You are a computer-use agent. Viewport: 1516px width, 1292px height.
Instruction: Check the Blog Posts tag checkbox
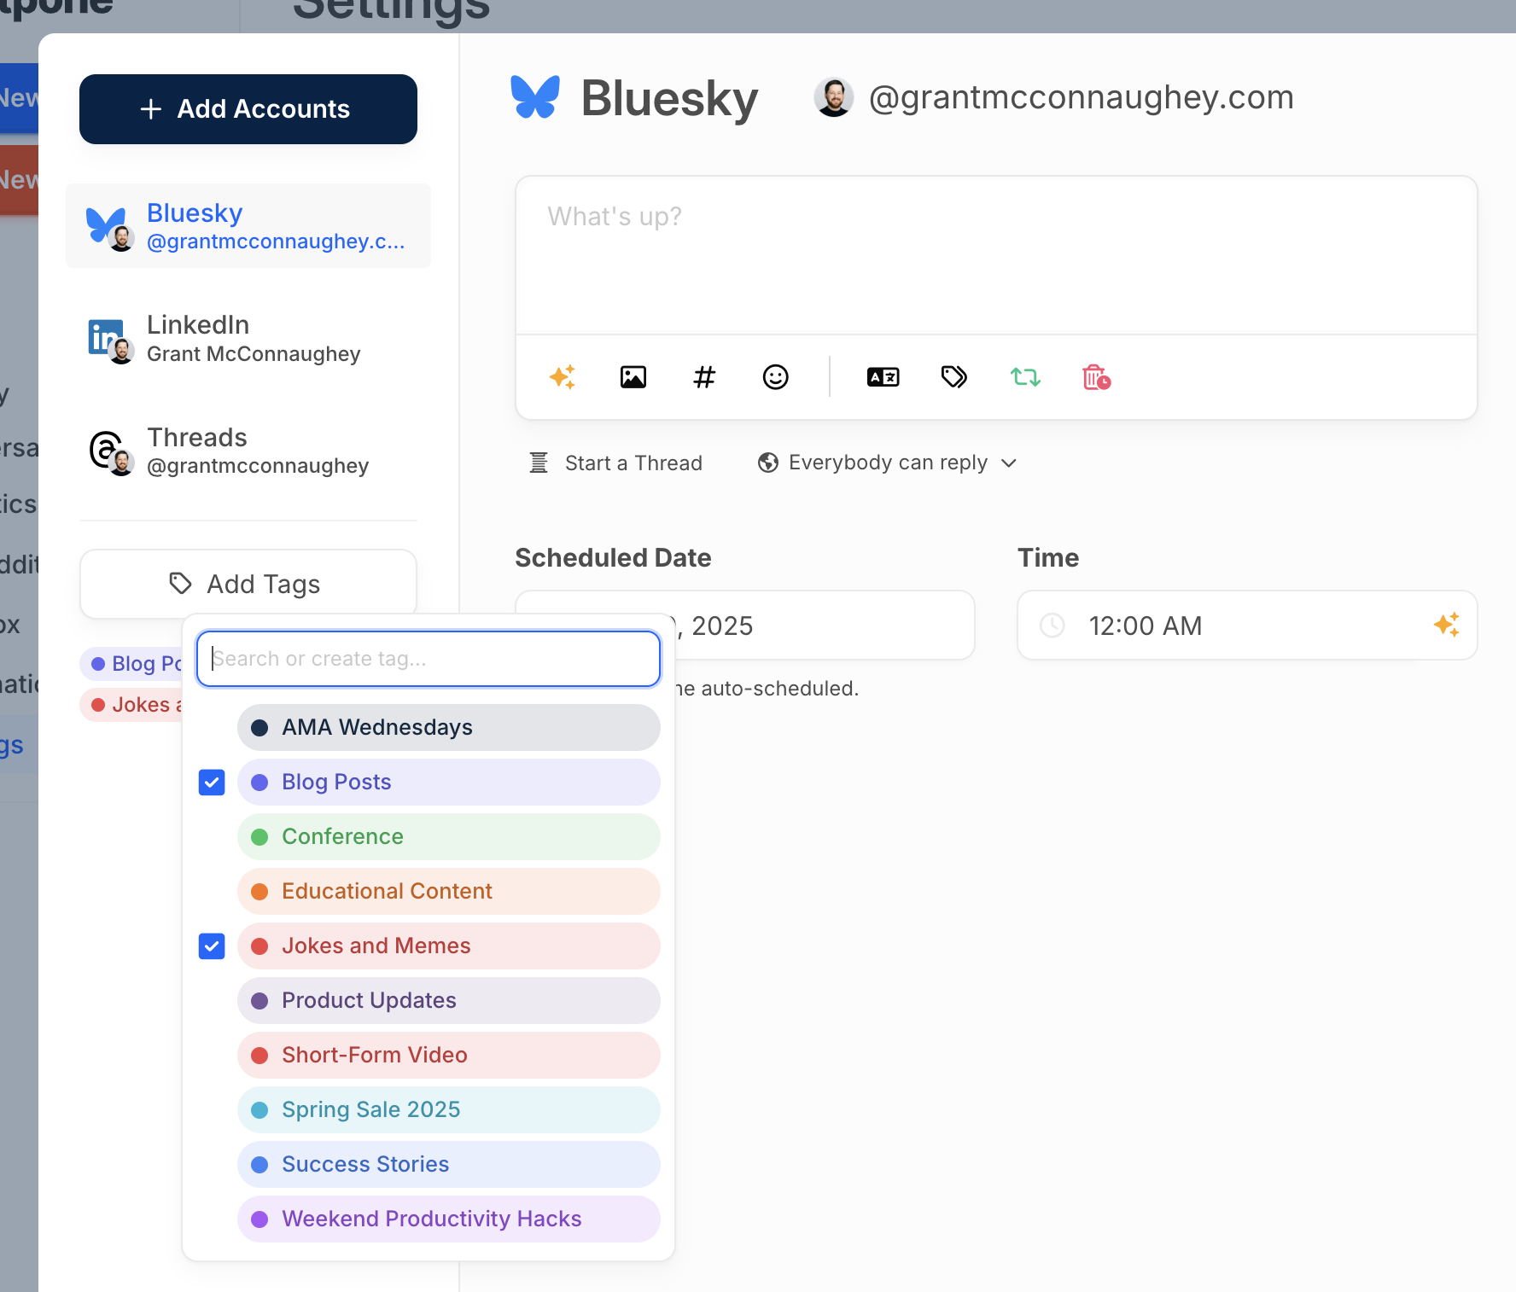(x=212, y=782)
